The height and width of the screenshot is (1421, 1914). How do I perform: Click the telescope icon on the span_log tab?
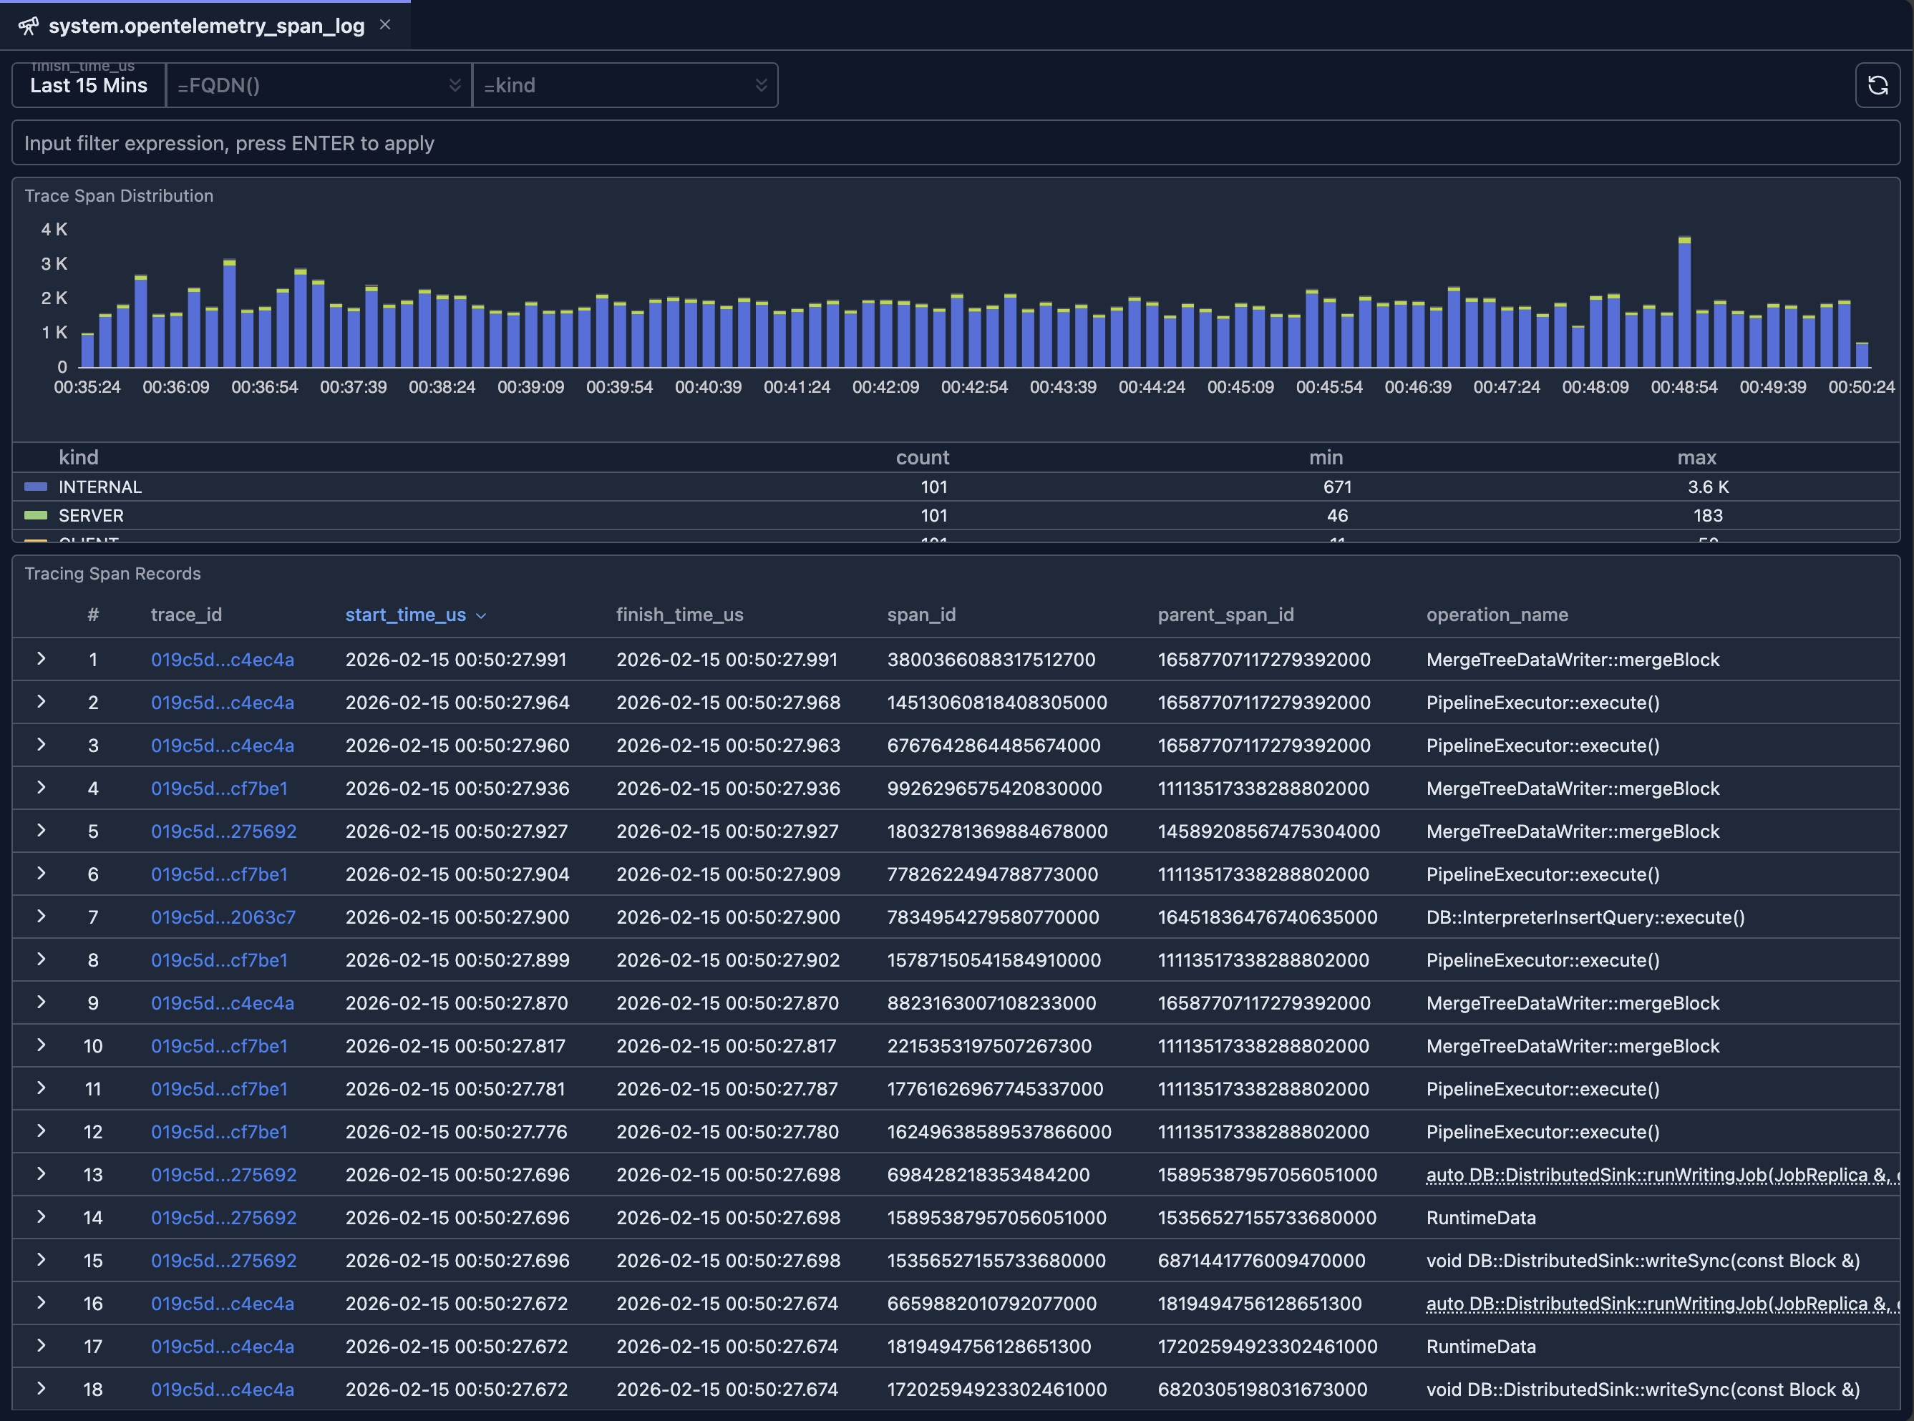coord(29,25)
